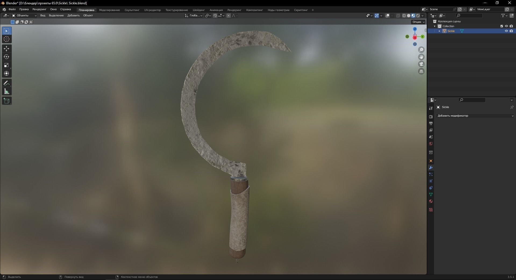Open the Options dropdown in viewport
This screenshot has width=516, height=280.
418,22
